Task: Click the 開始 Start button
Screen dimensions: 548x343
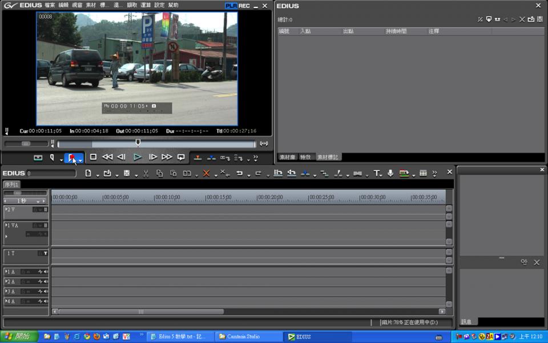Action: (x=18, y=337)
